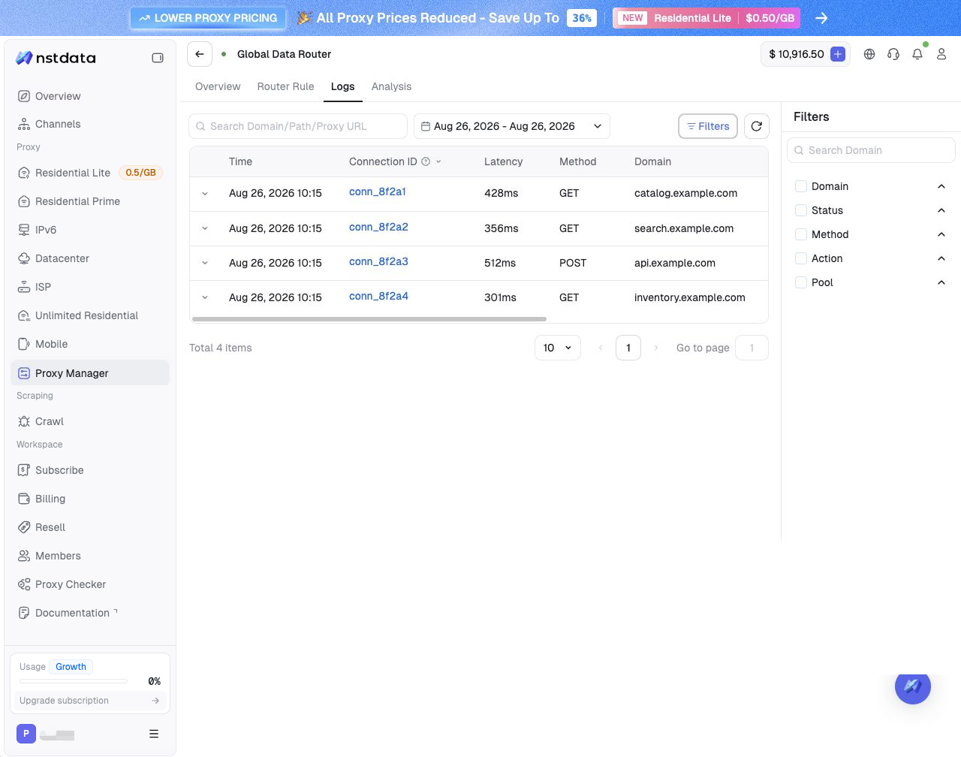Viewport: 961px width, 757px height.
Task: Open the floating chat assistant button
Action: click(913, 686)
